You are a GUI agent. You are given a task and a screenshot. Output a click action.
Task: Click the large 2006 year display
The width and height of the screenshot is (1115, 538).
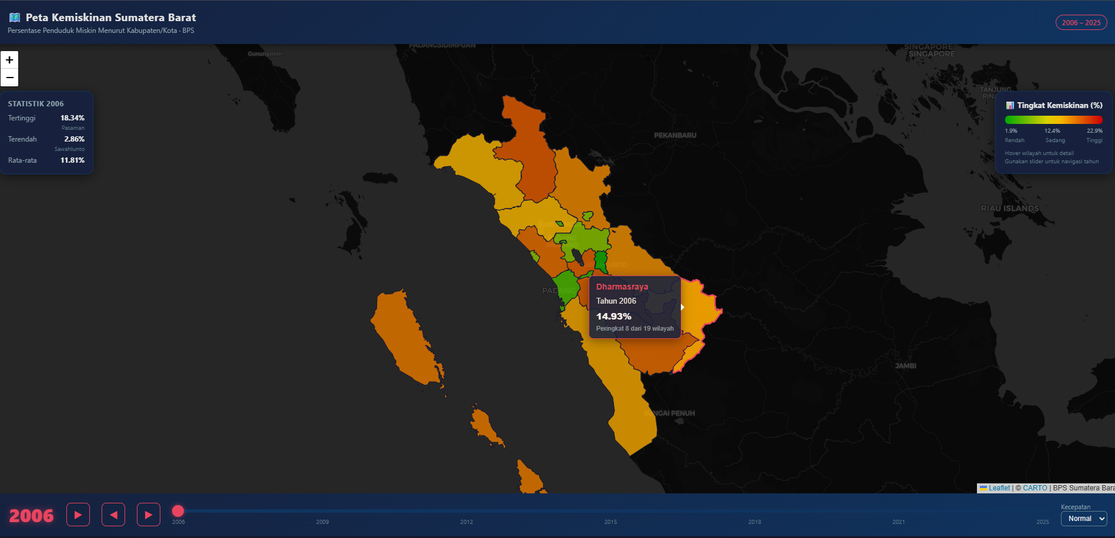(31, 516)
